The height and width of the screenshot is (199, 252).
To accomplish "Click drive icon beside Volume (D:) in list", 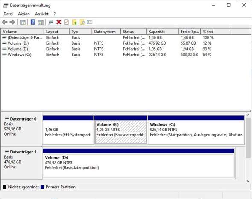I will point(5,43).
